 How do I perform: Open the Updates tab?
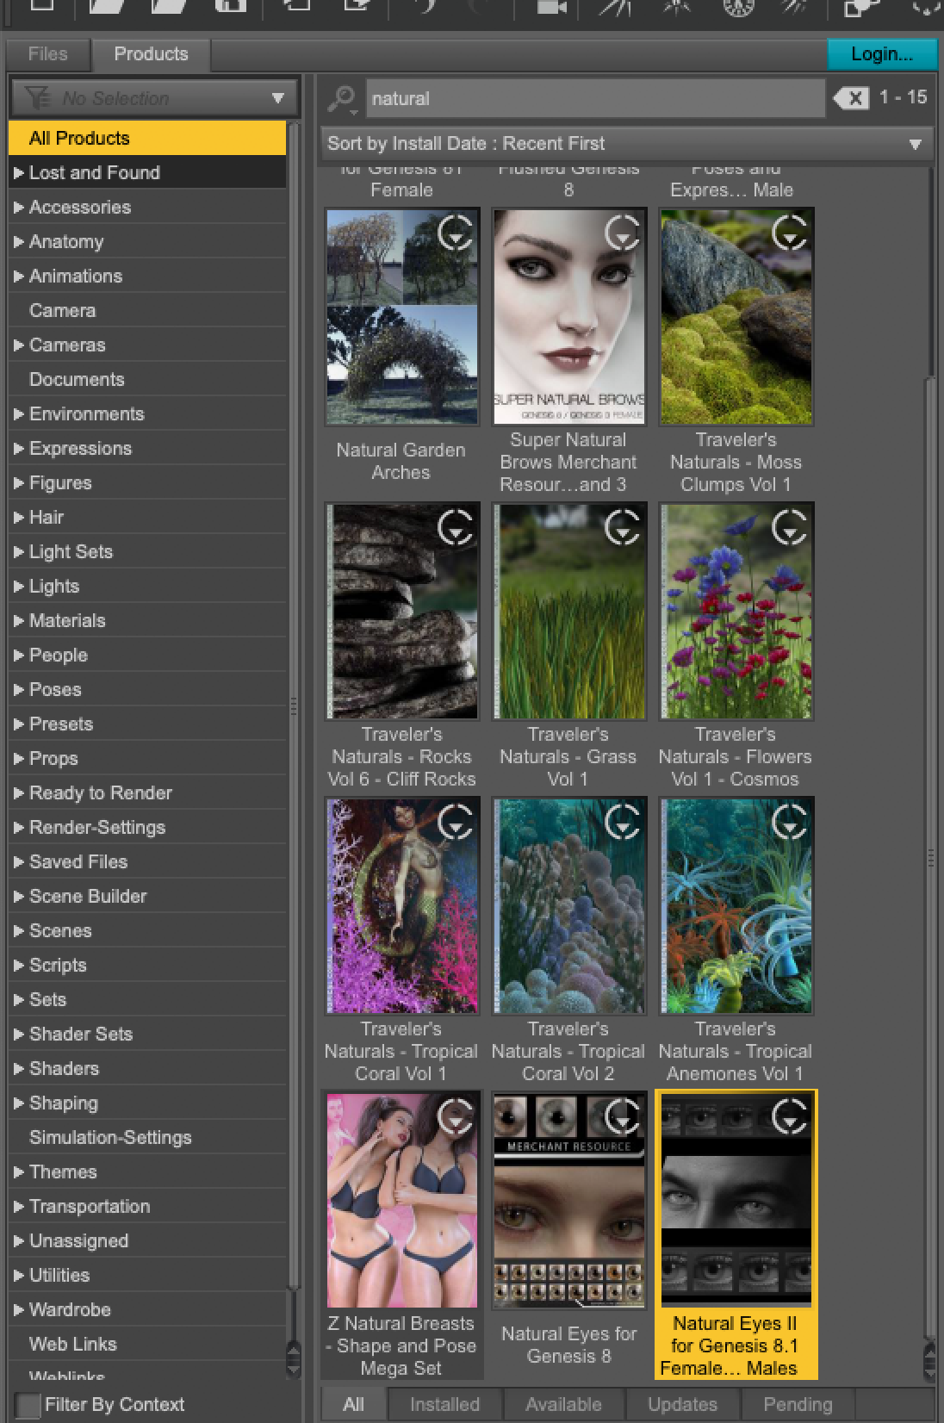682,1404
